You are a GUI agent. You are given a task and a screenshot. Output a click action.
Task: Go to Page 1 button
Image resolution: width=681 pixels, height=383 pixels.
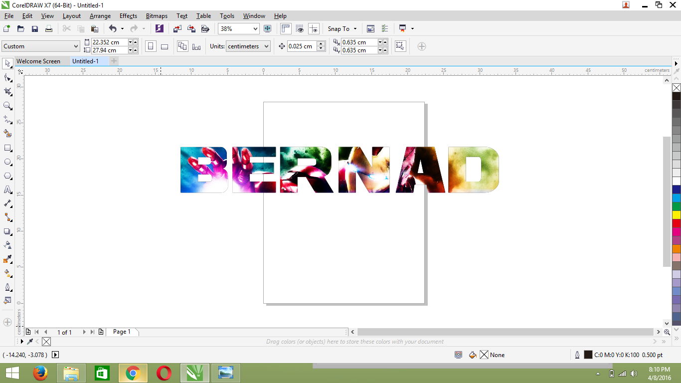click(122, 331)
